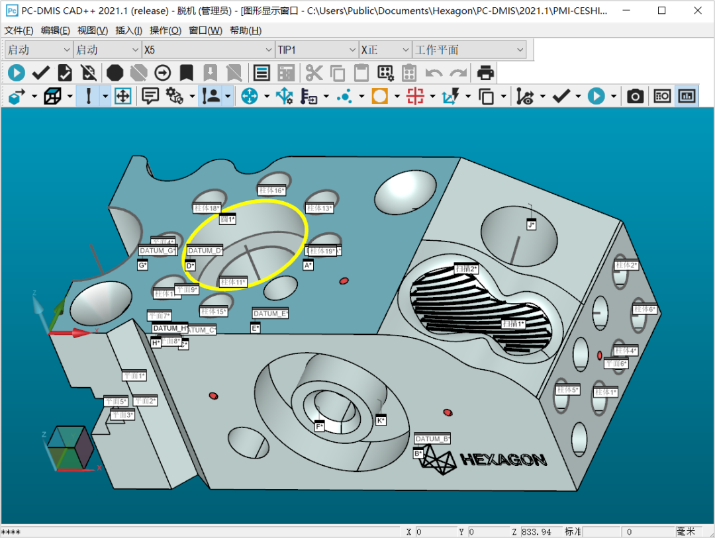Viewport: 715px width, 538px height.
Task: Click the camera snapshot icon
Action: click(635, 96)
